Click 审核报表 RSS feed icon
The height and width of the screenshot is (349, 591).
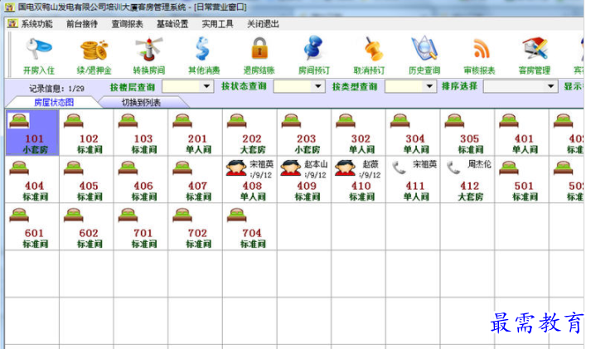(x=481, y=49)
